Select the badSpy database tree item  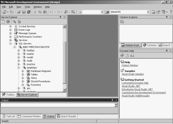pyautogui.click(x=31, y=50)
